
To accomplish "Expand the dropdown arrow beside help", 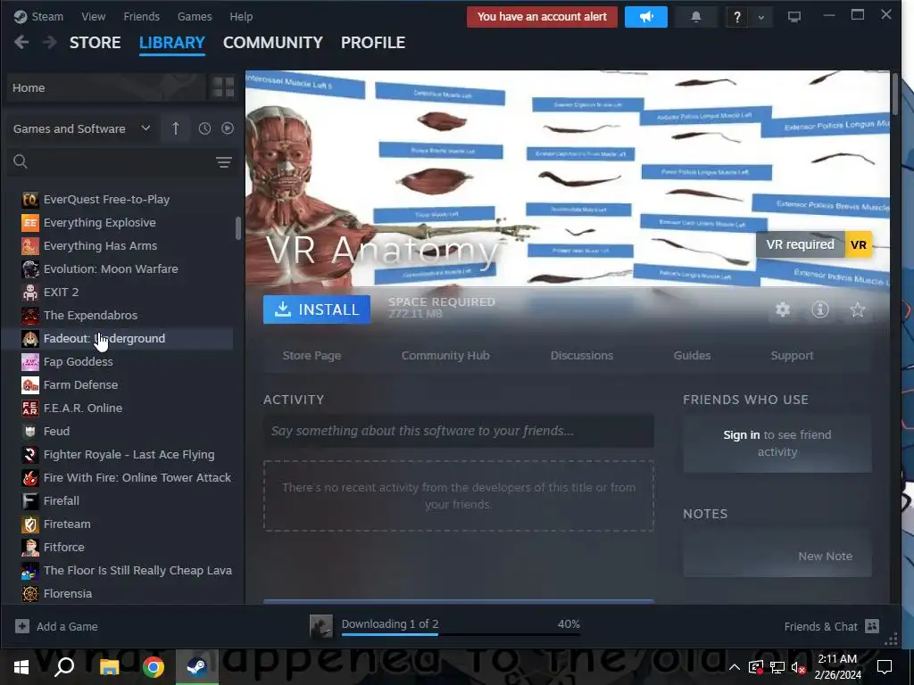I will [x=760, y=17].
